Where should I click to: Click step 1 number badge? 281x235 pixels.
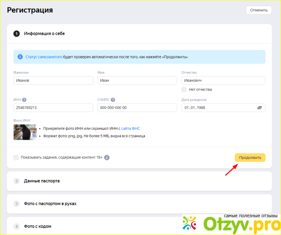[16, 33]
